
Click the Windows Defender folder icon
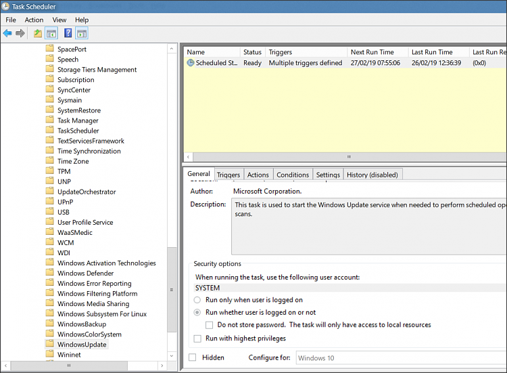49,273
